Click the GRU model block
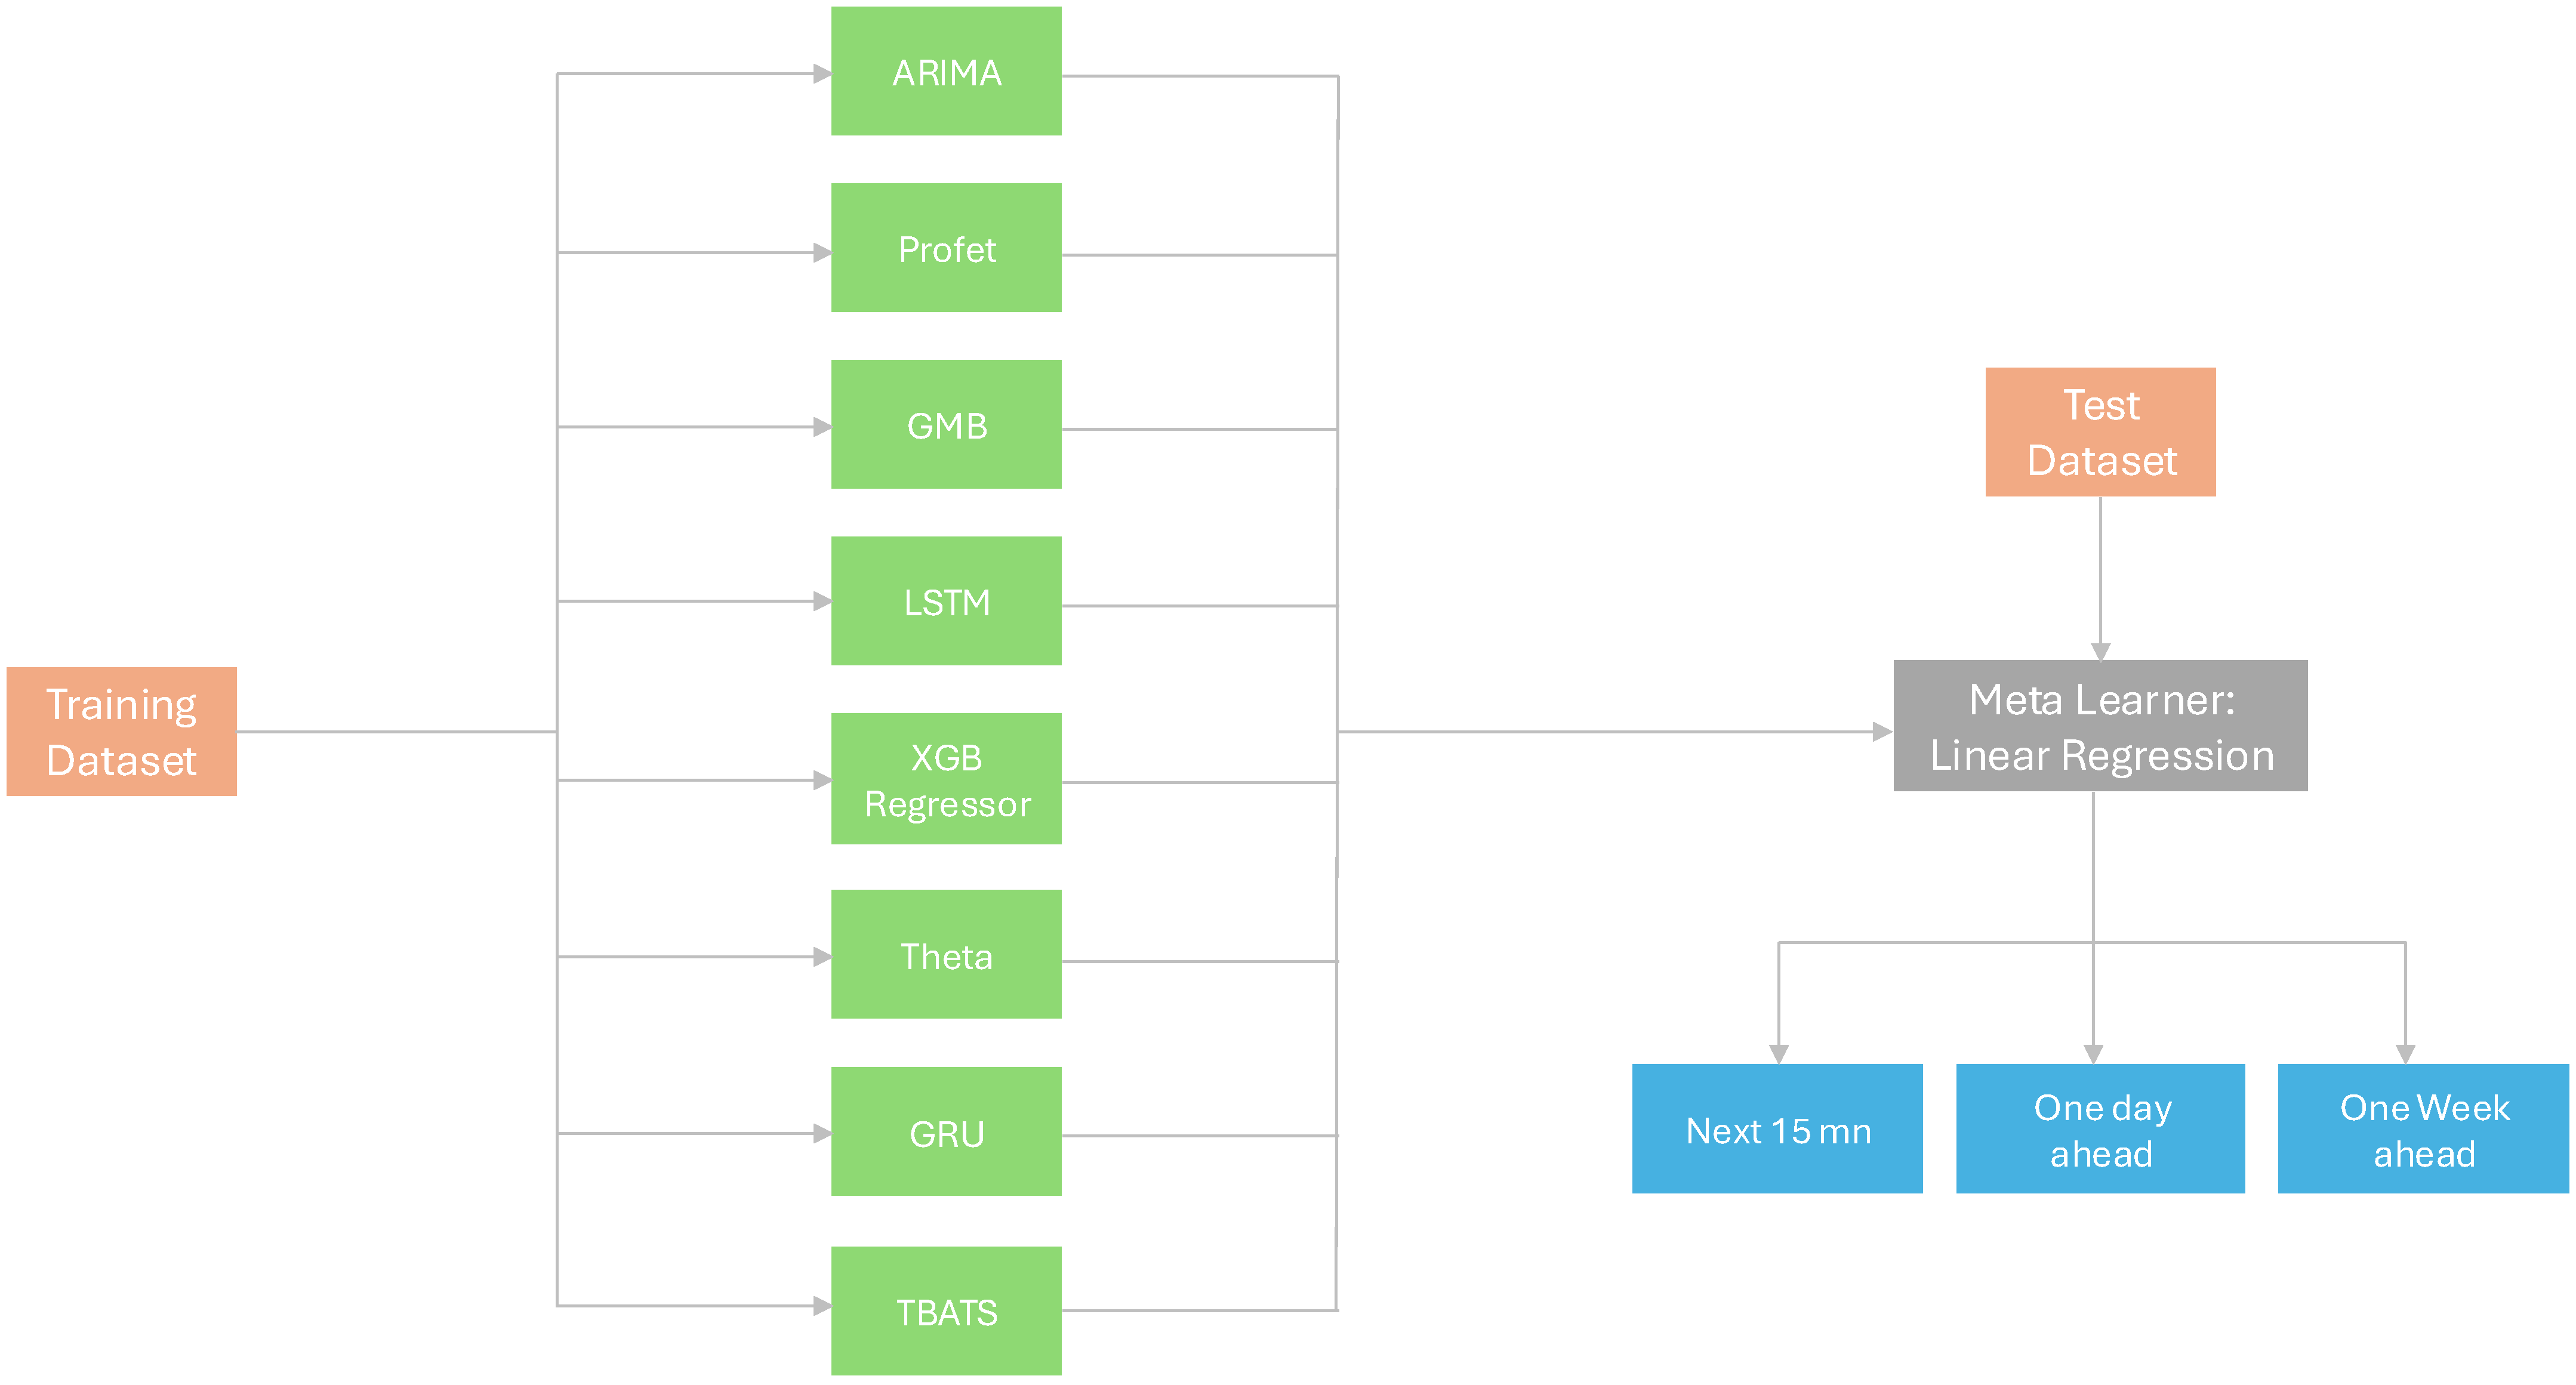Image resolution: width=2576 pixels, height=1385 pixels. pyautogui.click(x=946, y=1132)
